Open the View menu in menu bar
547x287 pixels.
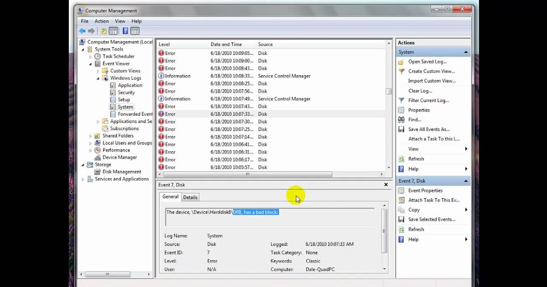click(120, 21)
